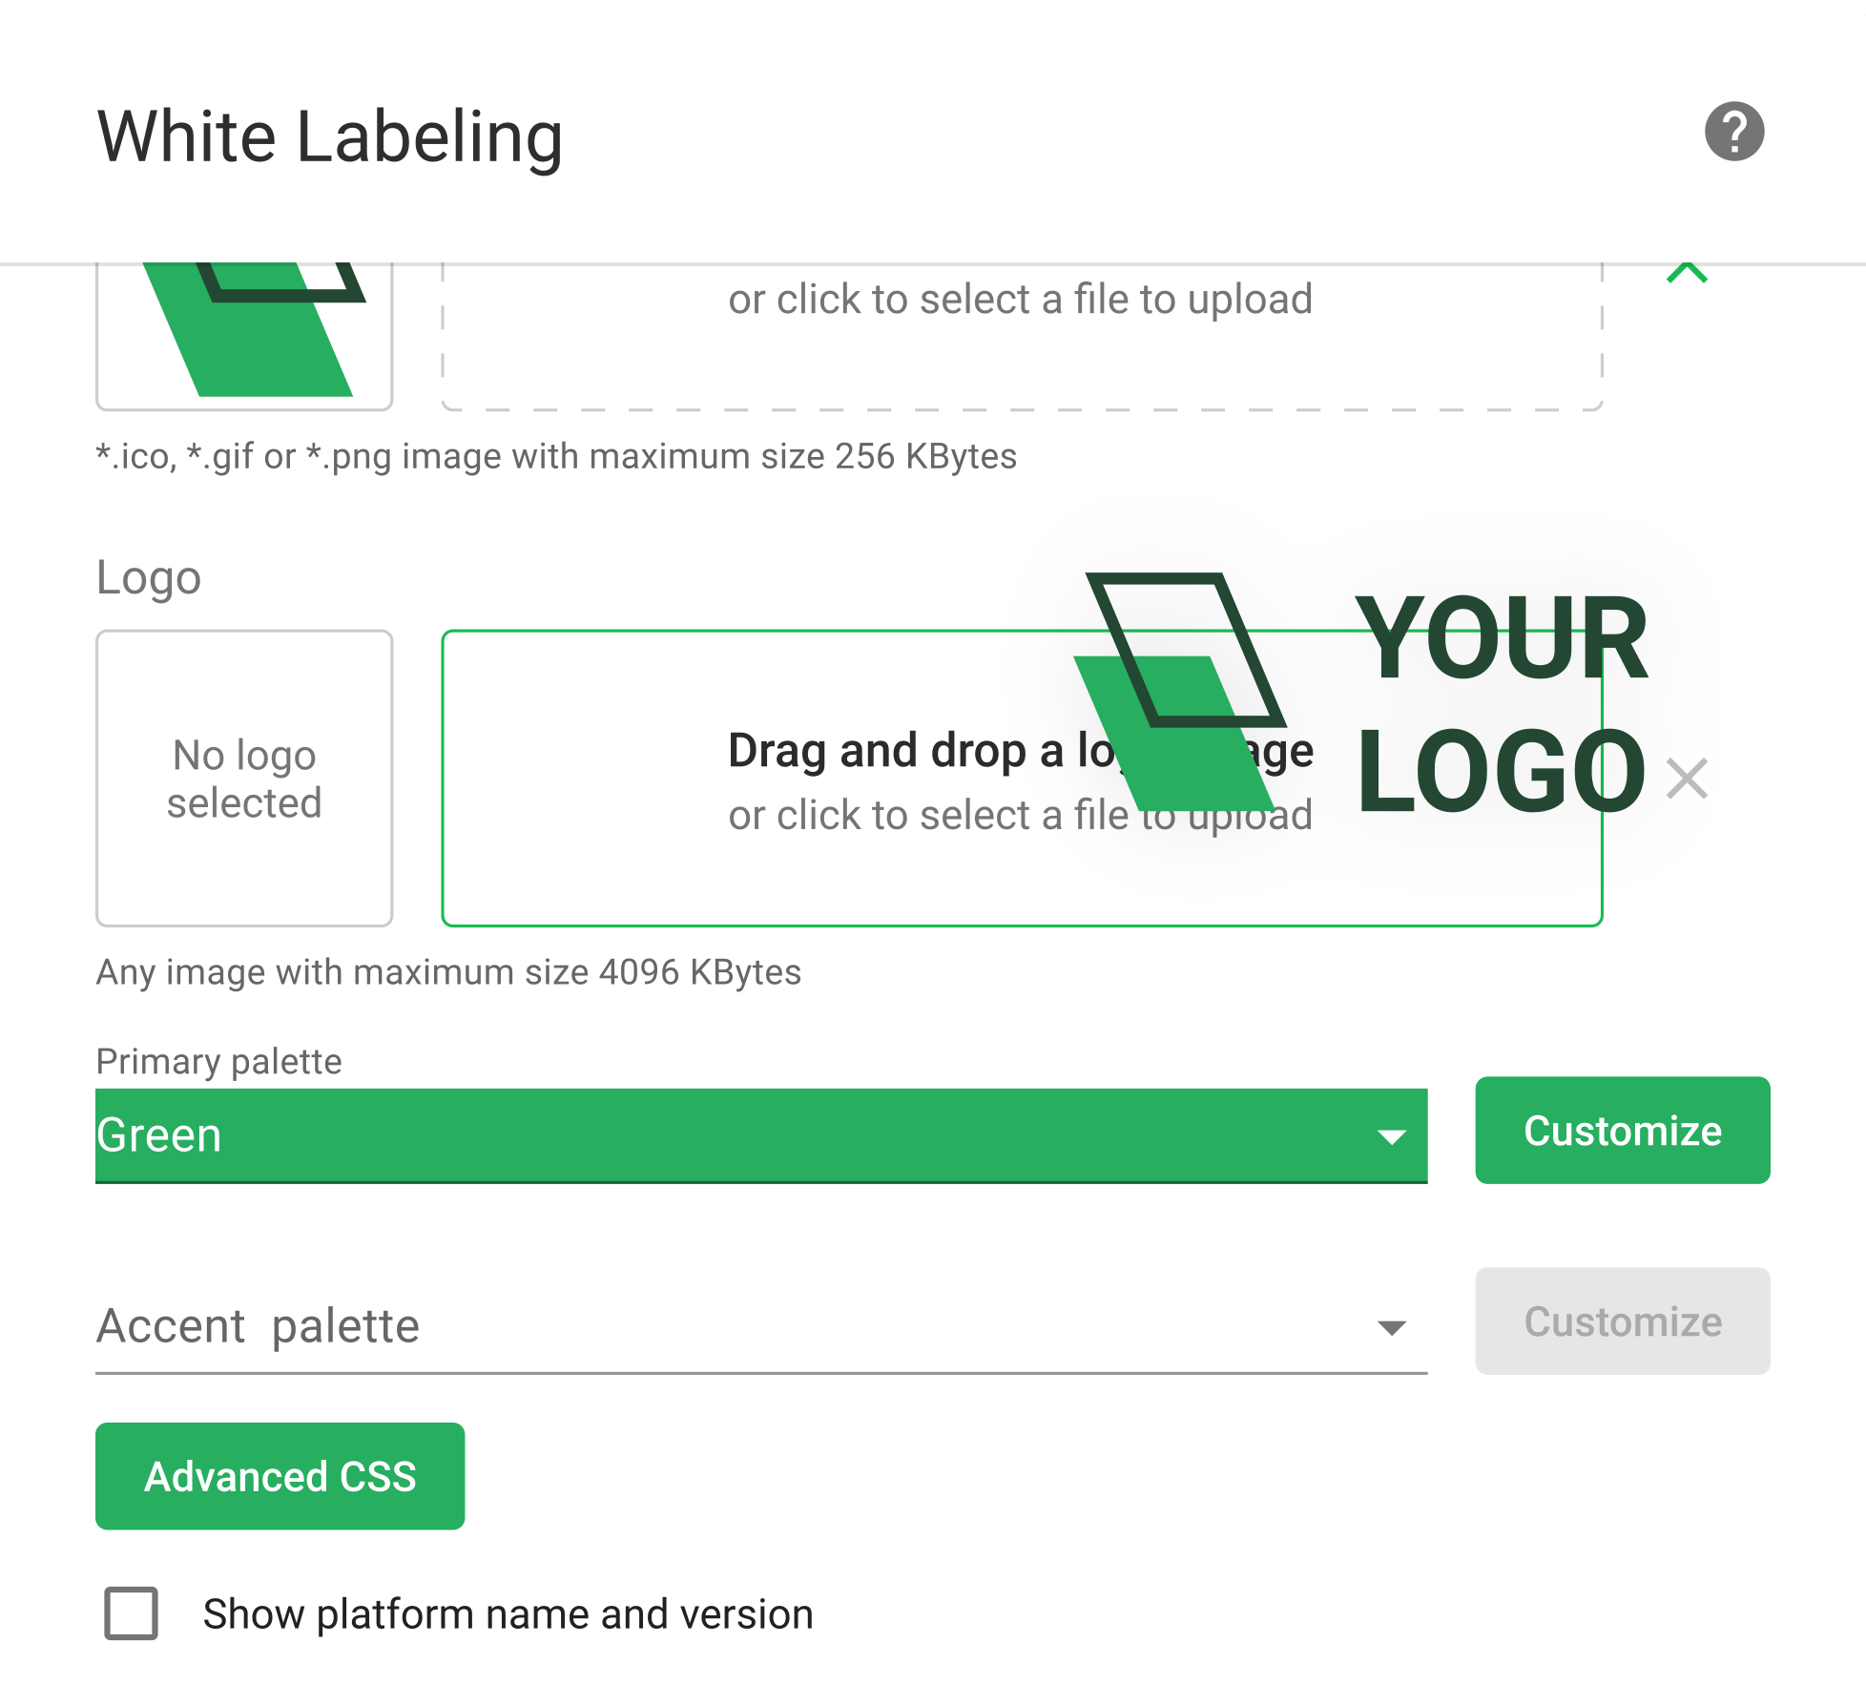This screenshot has height=1685, width=1866.
Task: Collapse the favicon section with the chevron
Action: [1689, 274]
